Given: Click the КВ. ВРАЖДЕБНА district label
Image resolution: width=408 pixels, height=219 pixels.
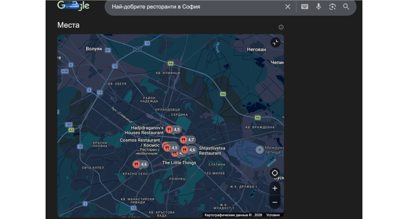Looking at the screenshot, I should 260,127.
